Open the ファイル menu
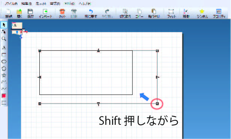Viewport: 231px width, 139px height. tap(11, 4)
